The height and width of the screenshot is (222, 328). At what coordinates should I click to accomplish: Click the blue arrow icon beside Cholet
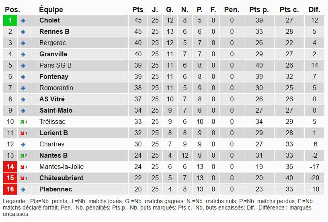click(x=23, y=21)
